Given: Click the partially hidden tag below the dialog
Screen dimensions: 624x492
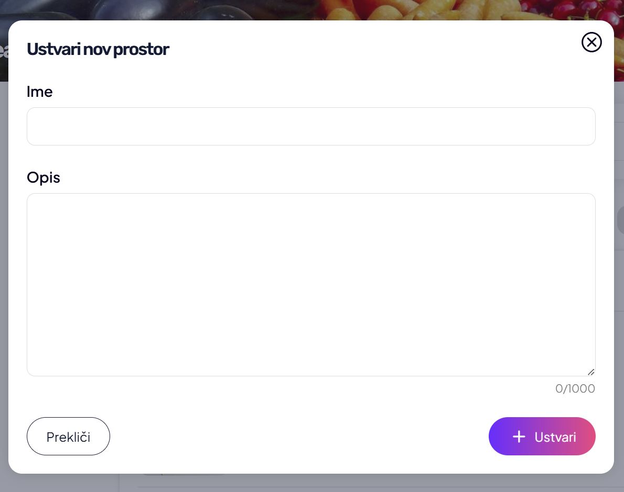Looking at the screenshot, I should coord(184,475).
